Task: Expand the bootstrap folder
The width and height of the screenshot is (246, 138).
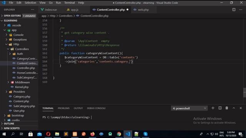Action: pos(19,115)
